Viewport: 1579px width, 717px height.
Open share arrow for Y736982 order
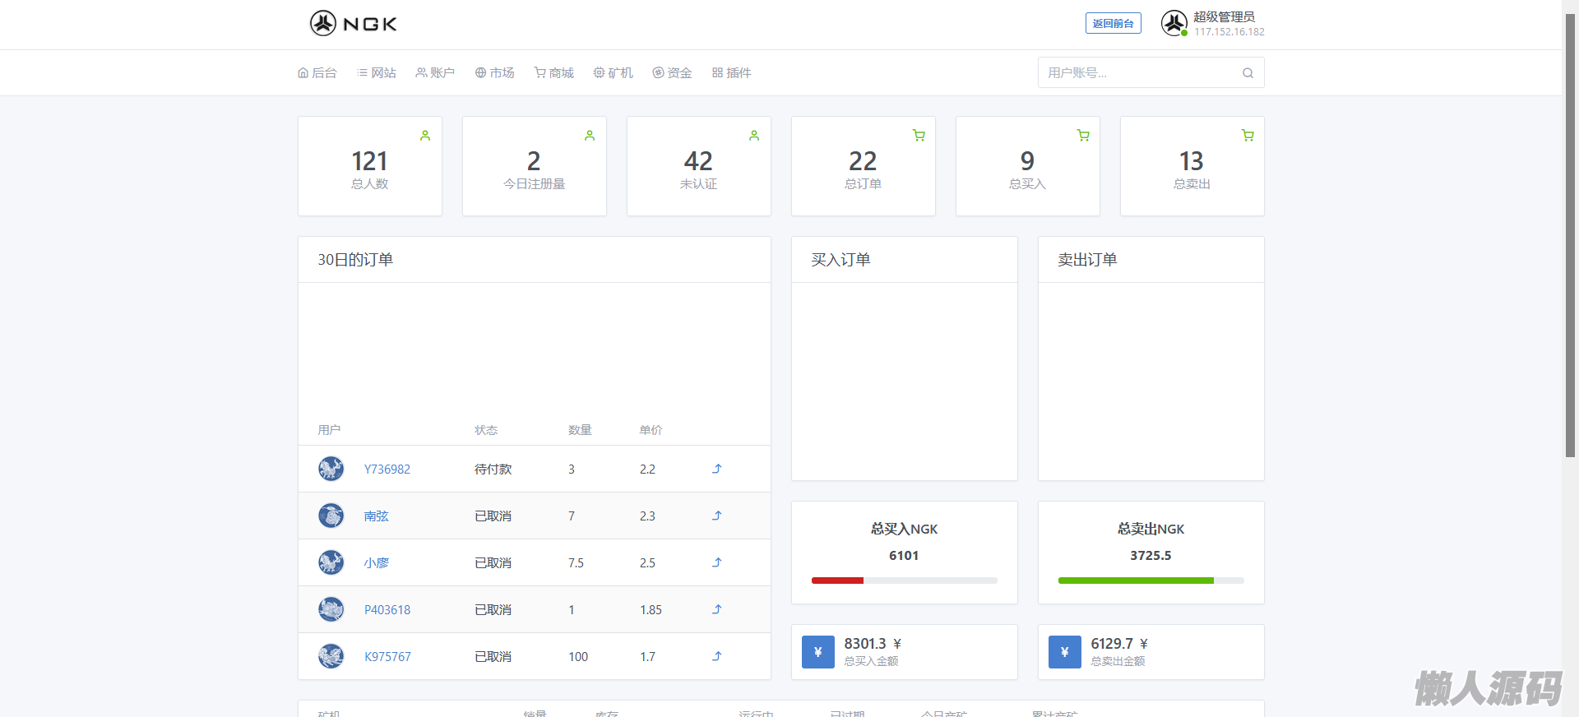(716, 469)
